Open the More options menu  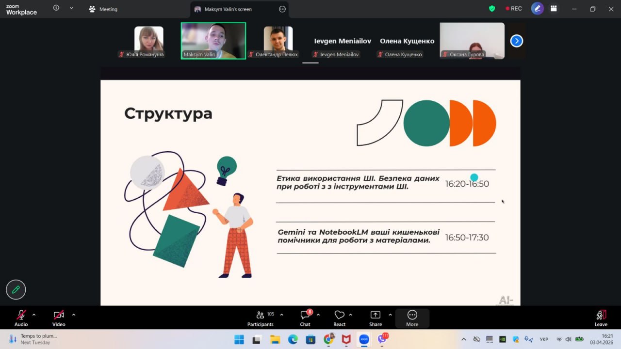coord(412,318)
